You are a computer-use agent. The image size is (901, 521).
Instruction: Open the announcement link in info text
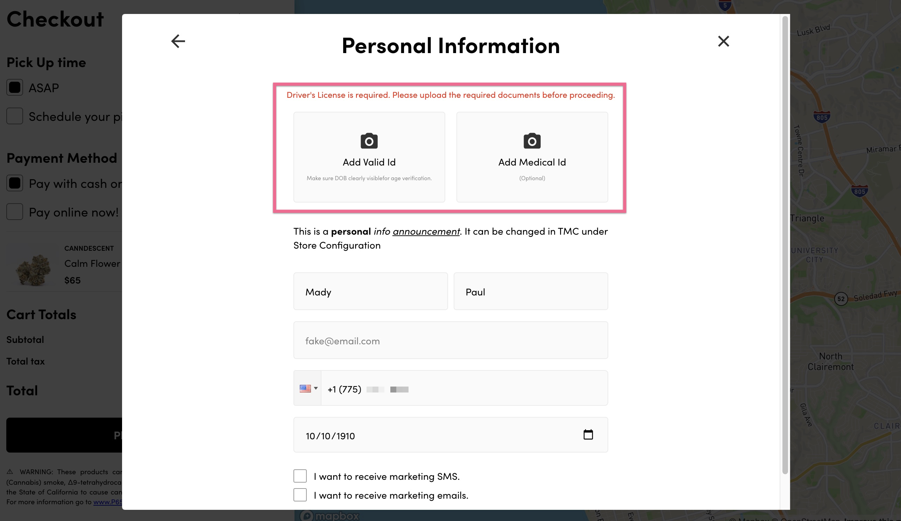(x=426, y=231)
